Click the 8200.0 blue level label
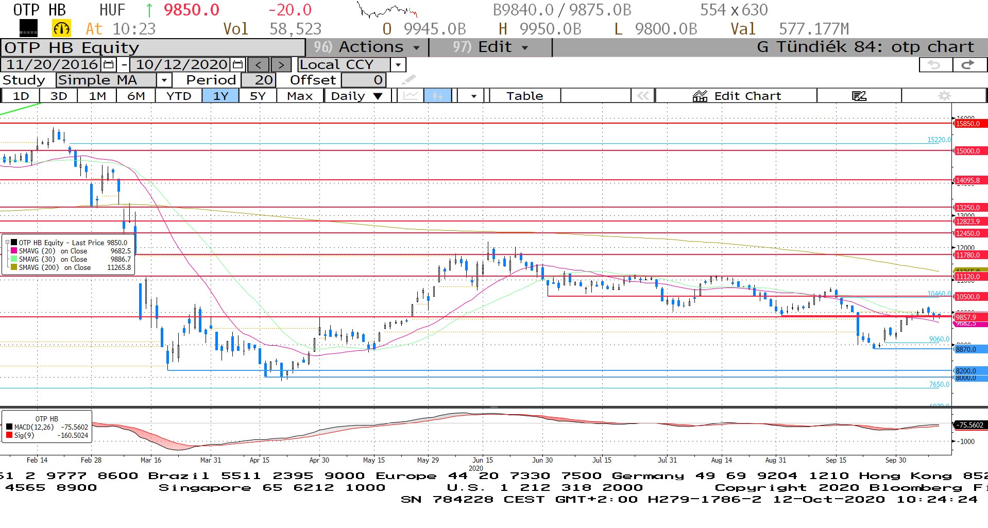Image resolution: width=988 pixels, height=528 pixels. [970, 371]
